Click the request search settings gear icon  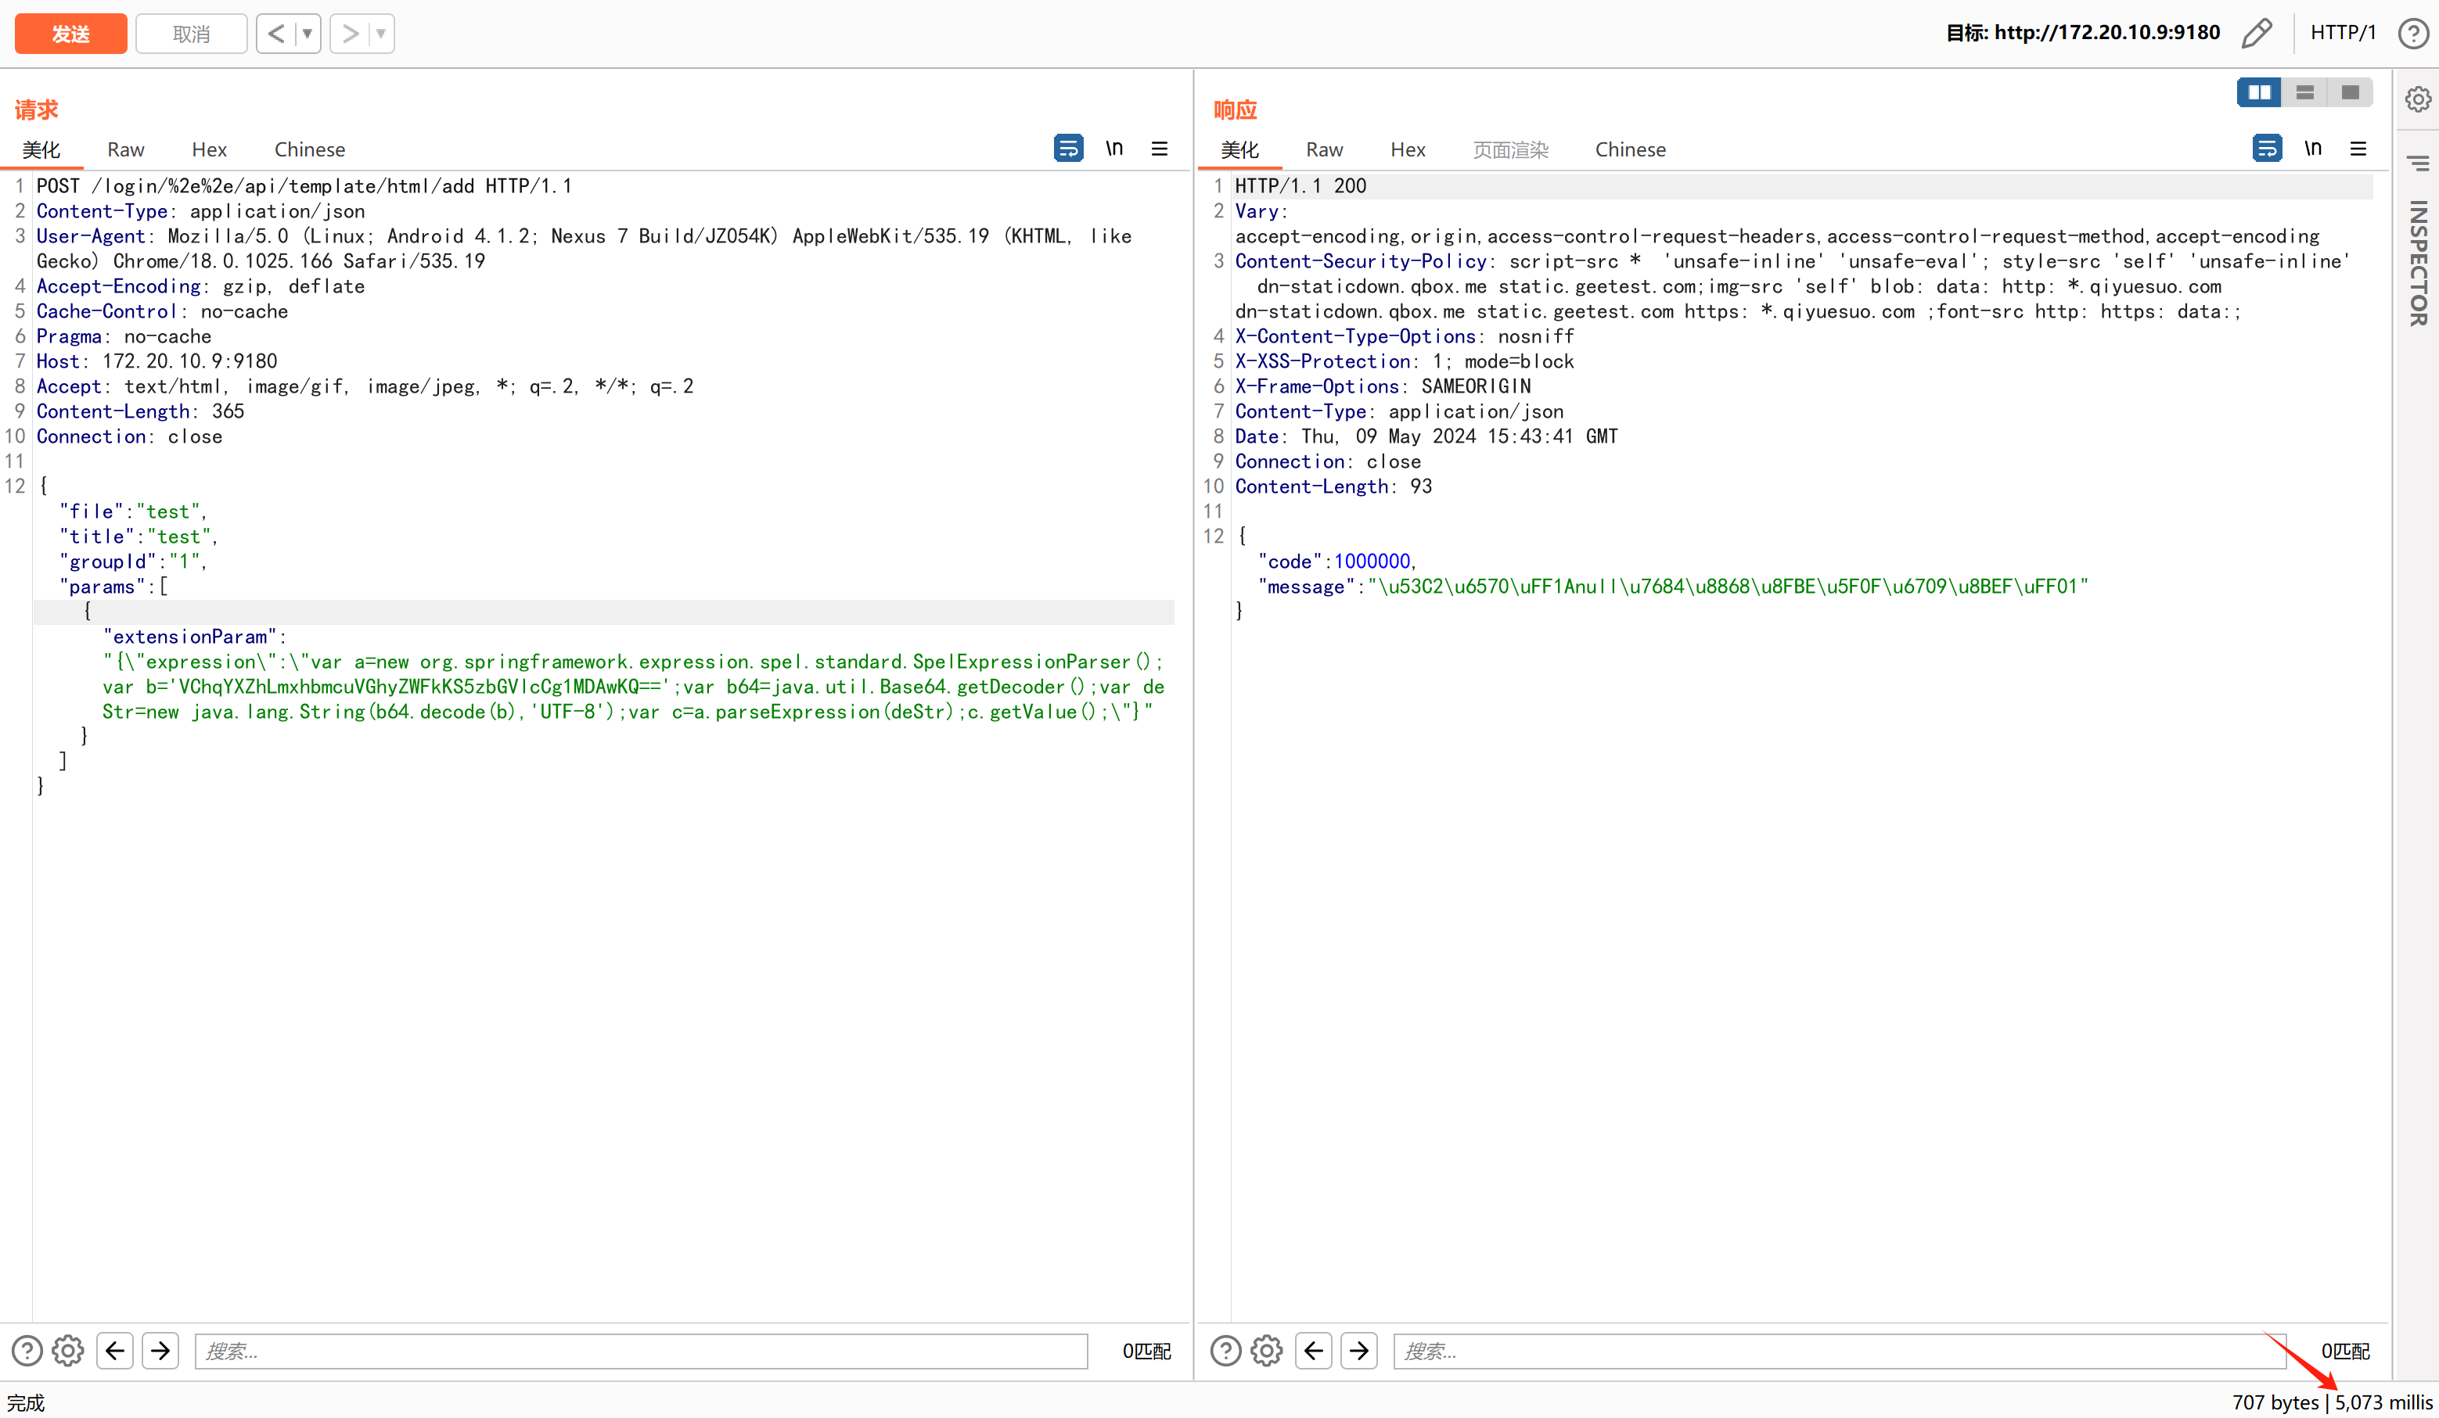[68, 1350]
